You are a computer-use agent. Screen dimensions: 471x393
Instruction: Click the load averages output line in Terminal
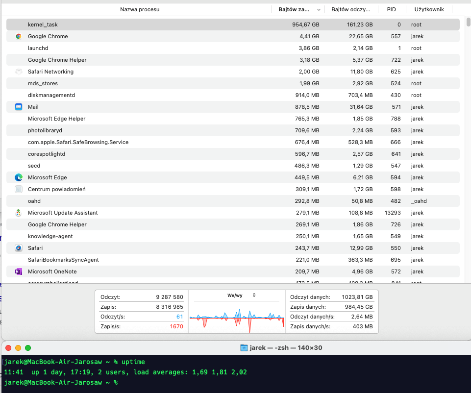pyautogui.click(x=125, y=372)
